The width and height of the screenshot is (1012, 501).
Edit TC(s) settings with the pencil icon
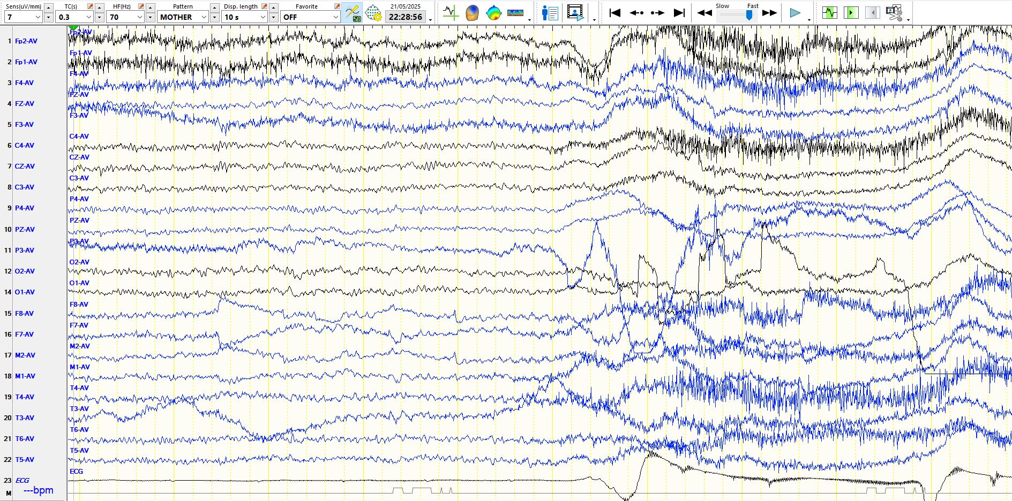click(x=90, y=6)
